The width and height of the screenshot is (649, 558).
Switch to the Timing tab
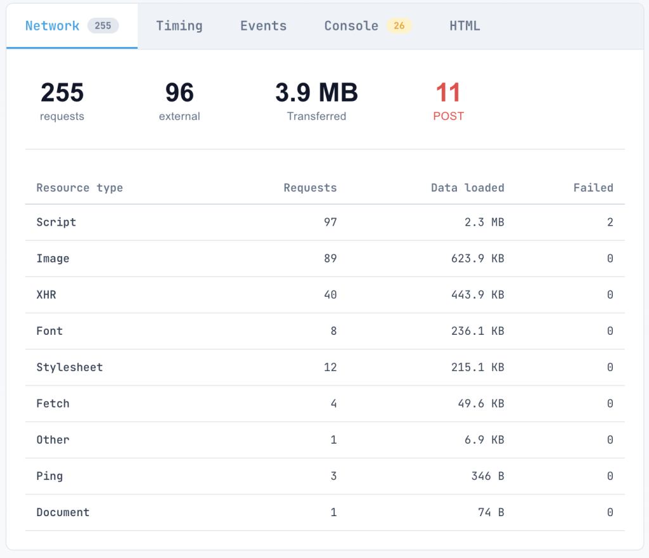pyautogui.click(x=179, y=26)
